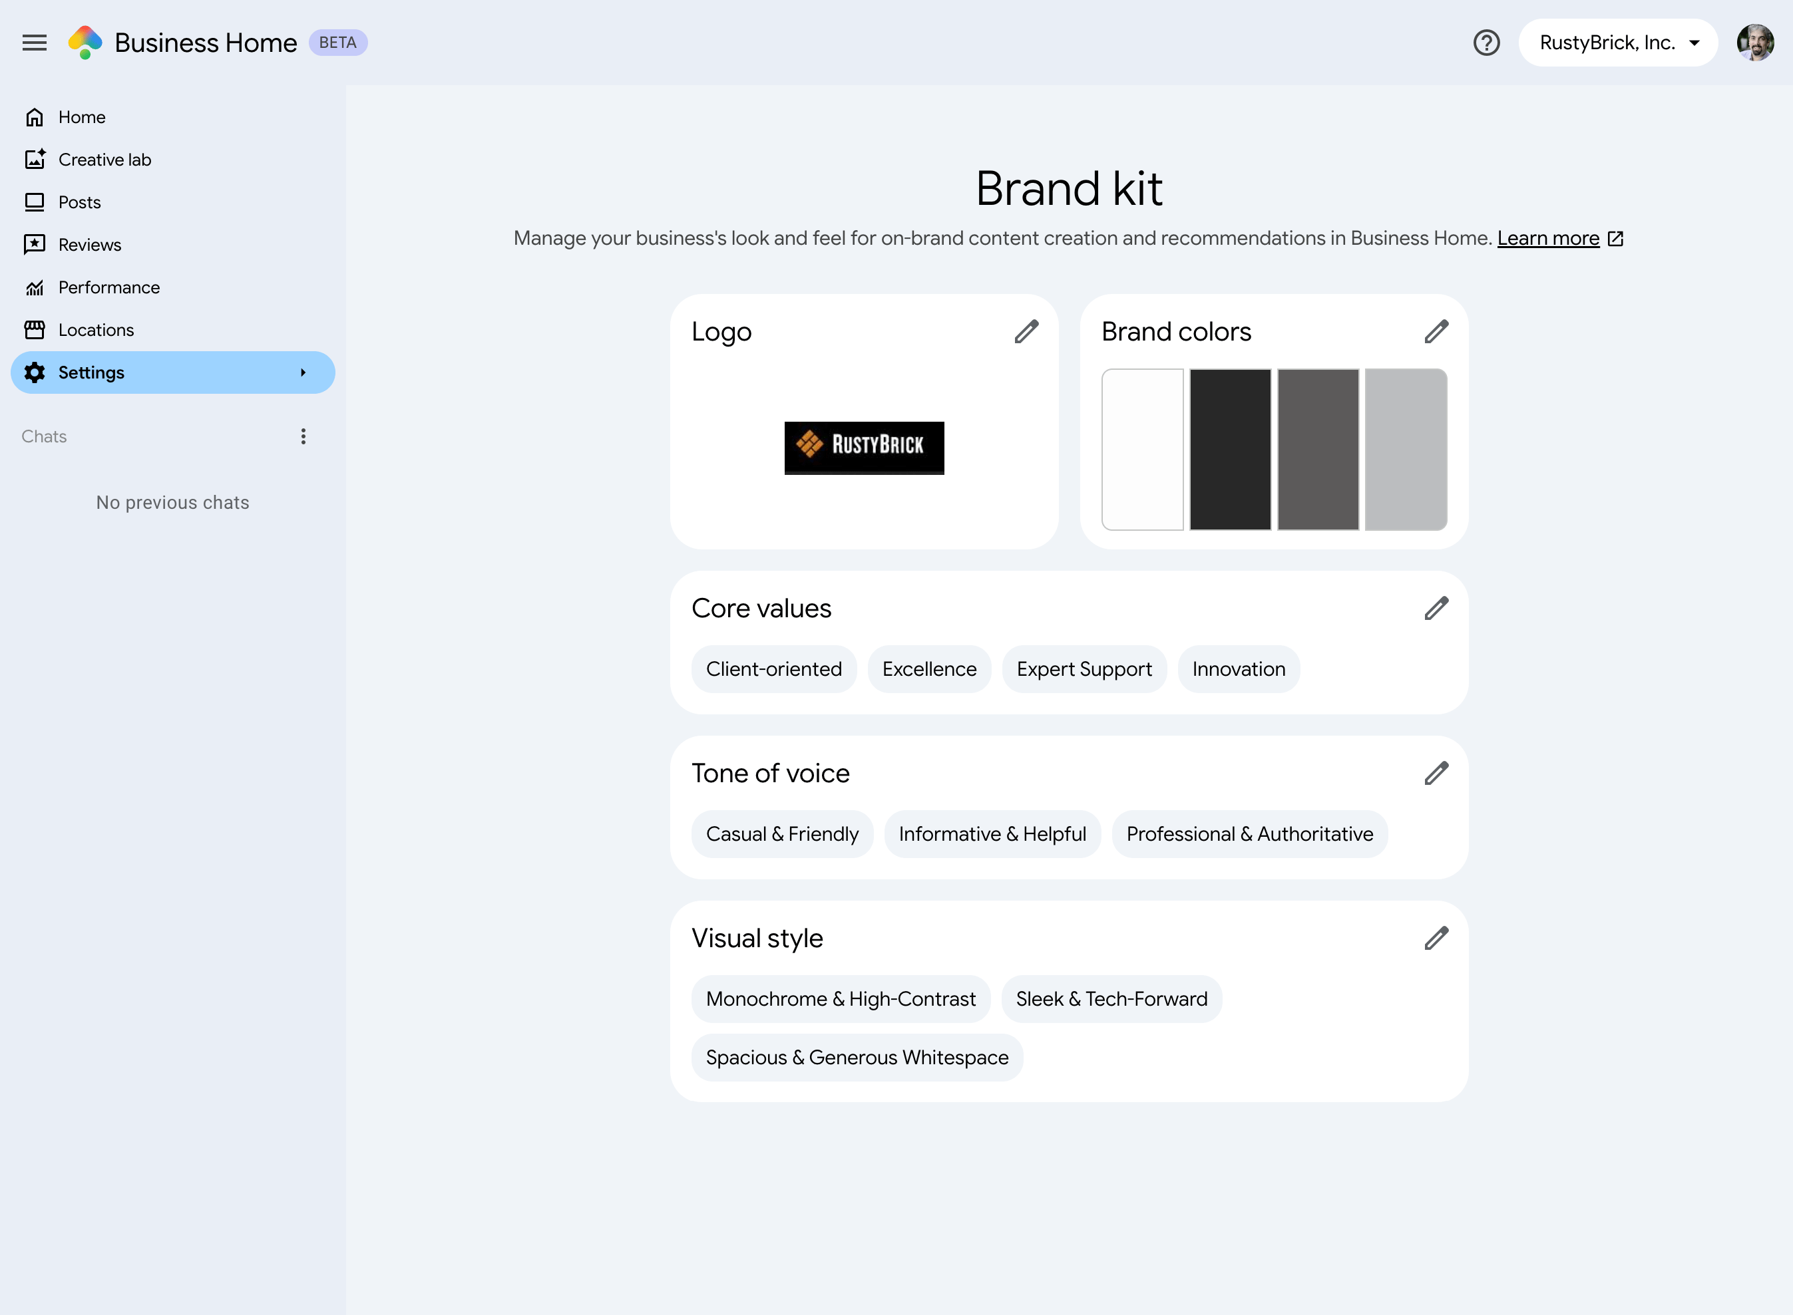Click the Creative lab sparkle icon

(x=34, y=159)
